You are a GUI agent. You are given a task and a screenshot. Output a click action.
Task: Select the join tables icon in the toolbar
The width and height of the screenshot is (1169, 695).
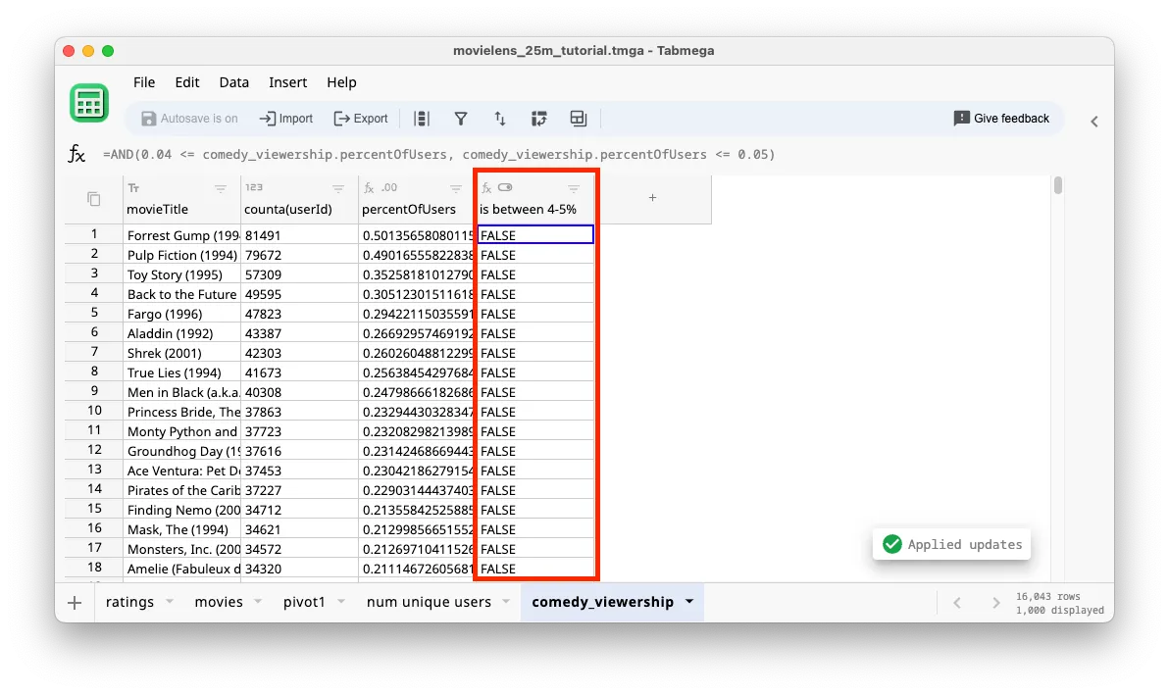pos(578,118)
